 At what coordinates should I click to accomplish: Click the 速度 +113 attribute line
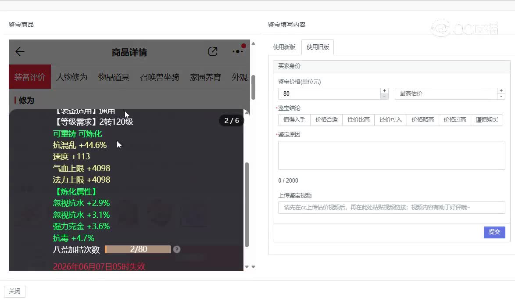(x=71, y=156)
